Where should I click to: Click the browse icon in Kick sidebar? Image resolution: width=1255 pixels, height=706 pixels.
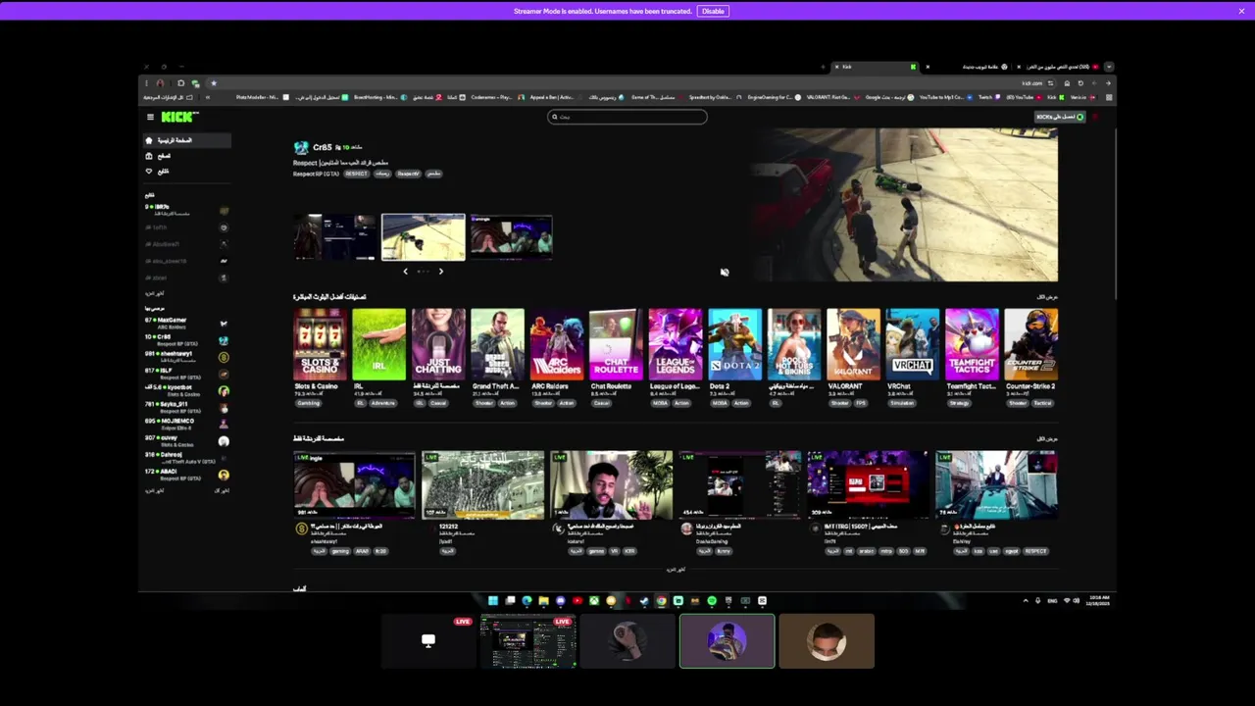pyautogui.click(x=149, y=156)
